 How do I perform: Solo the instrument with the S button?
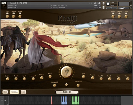[104, 3]
